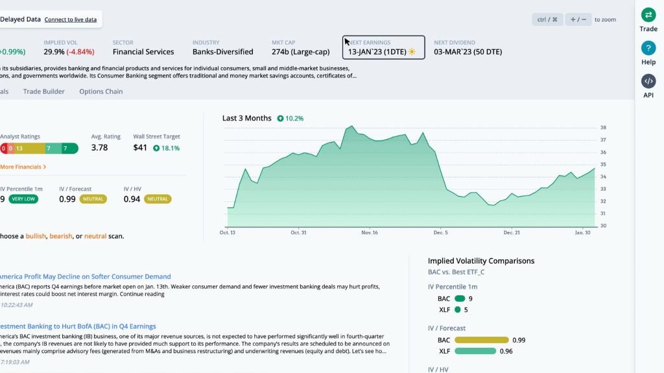
Task: Click the green up-arrow beside 10.2%
Action: point(280,119)
